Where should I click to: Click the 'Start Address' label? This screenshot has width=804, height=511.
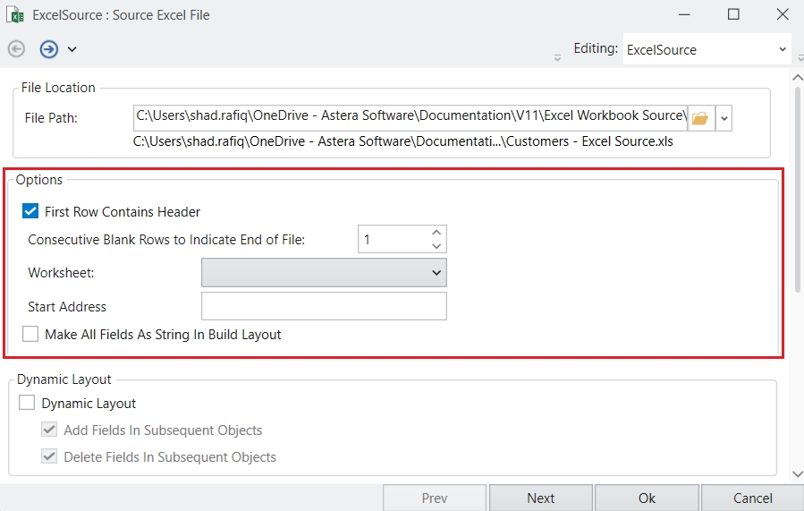click(x=67, y=306)
